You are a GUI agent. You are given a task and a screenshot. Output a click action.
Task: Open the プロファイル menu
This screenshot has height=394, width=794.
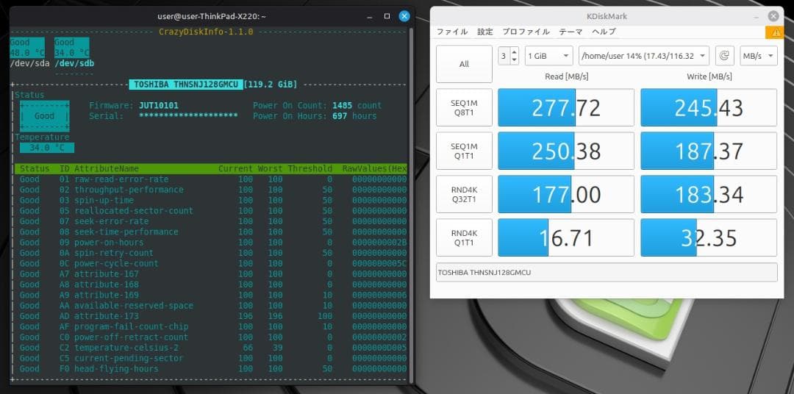pos(526,32)
